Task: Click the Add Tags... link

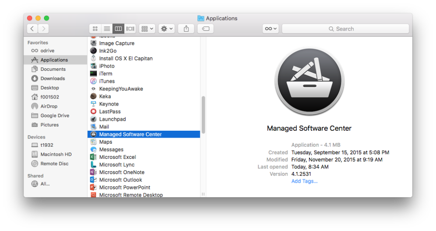Action: (x=304, y=181)
